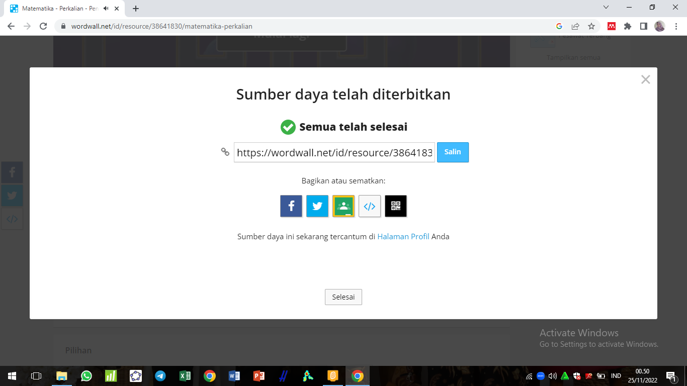The width and height of the screenshot is (687, 386).
Task: Copy the link with the Salin button
Action: tap(453, 152)
